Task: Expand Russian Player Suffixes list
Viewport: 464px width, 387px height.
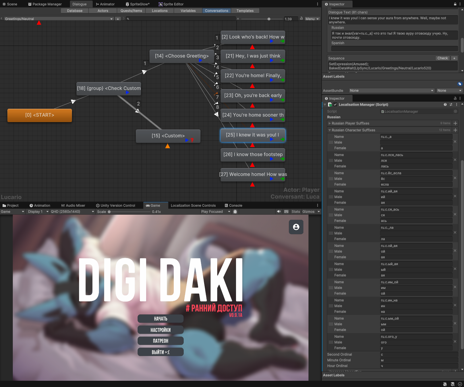Action: tap(330, 124)
